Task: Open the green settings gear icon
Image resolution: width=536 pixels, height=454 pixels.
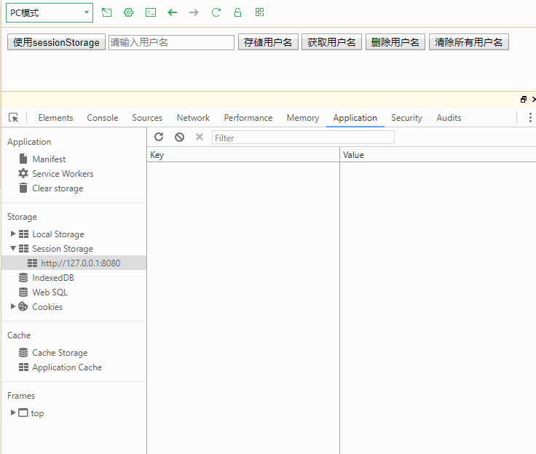Action: [128, 12]
